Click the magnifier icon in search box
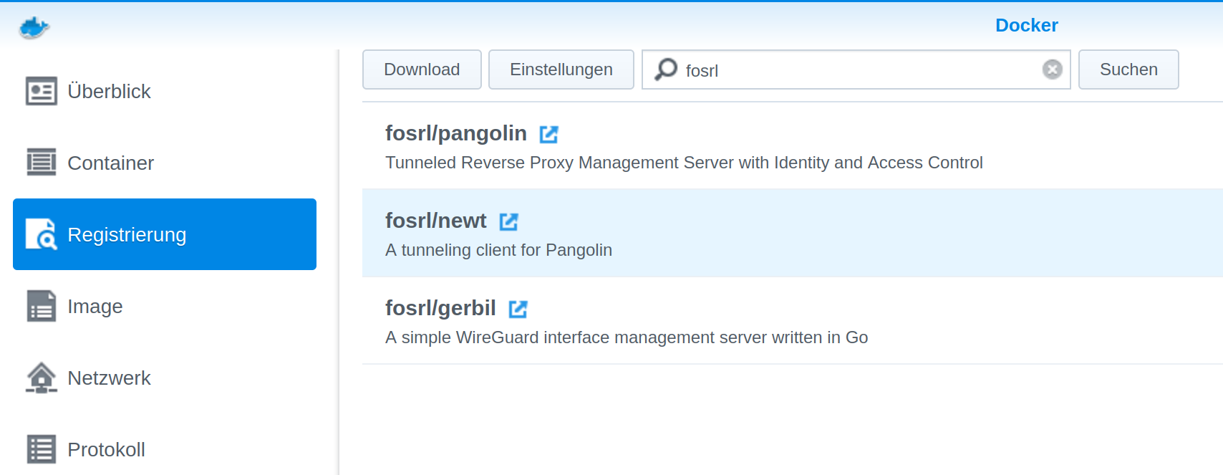 click(666, 69)
